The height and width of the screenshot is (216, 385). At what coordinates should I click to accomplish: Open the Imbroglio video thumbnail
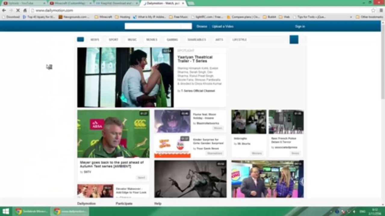click(x=249, y=122)
